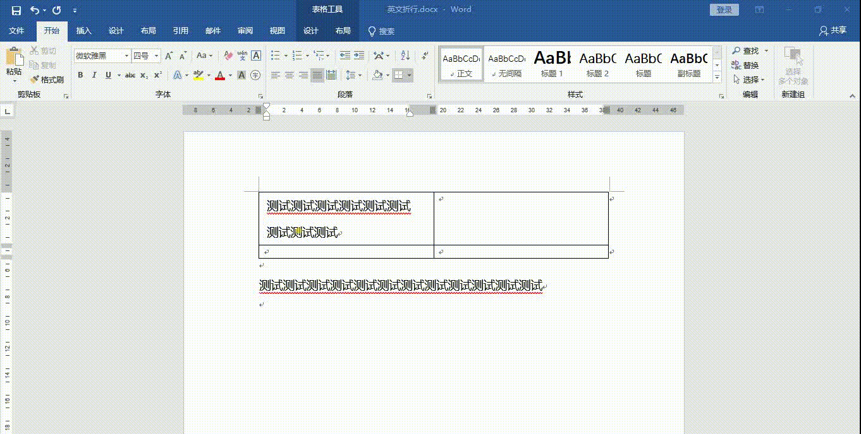The height and width of the screenshot is (434, 861).
Task: Undo the last action
Action: [34, 10]
